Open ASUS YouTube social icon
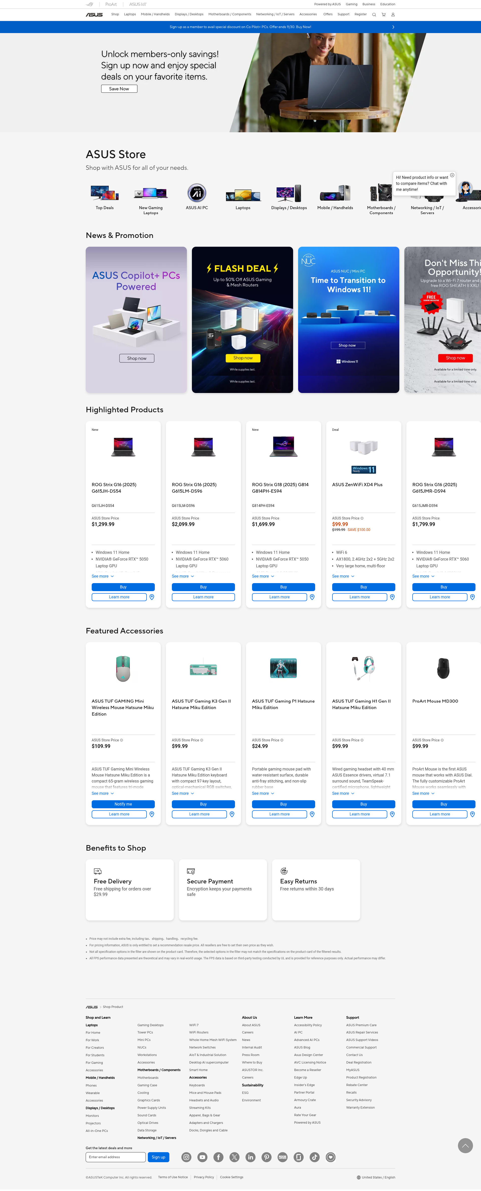This screenshot has width=481, height=1191. click(x=203, y=1157)
